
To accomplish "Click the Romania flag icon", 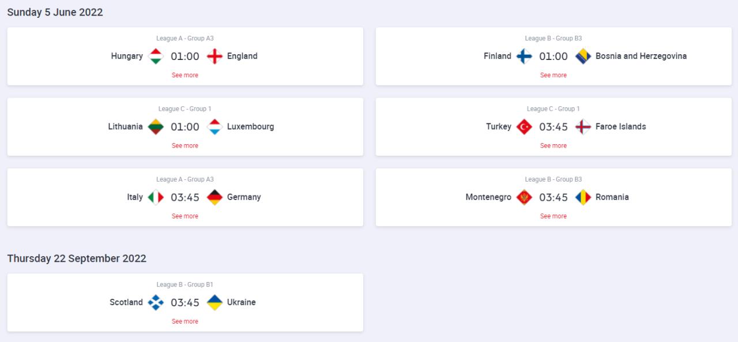I will click(x=583, y=197).
